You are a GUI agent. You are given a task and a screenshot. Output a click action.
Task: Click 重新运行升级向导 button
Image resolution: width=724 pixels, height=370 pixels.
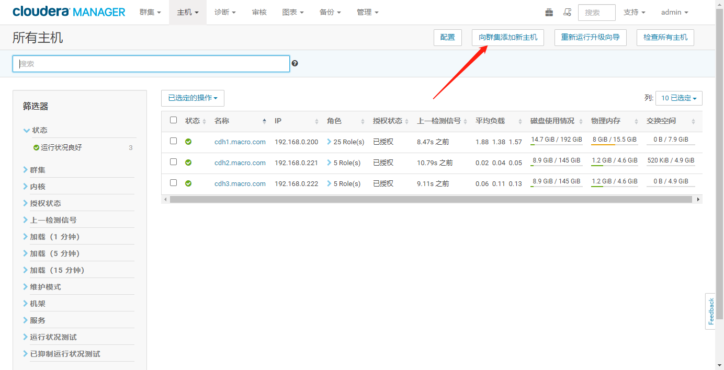coord(591,37)
